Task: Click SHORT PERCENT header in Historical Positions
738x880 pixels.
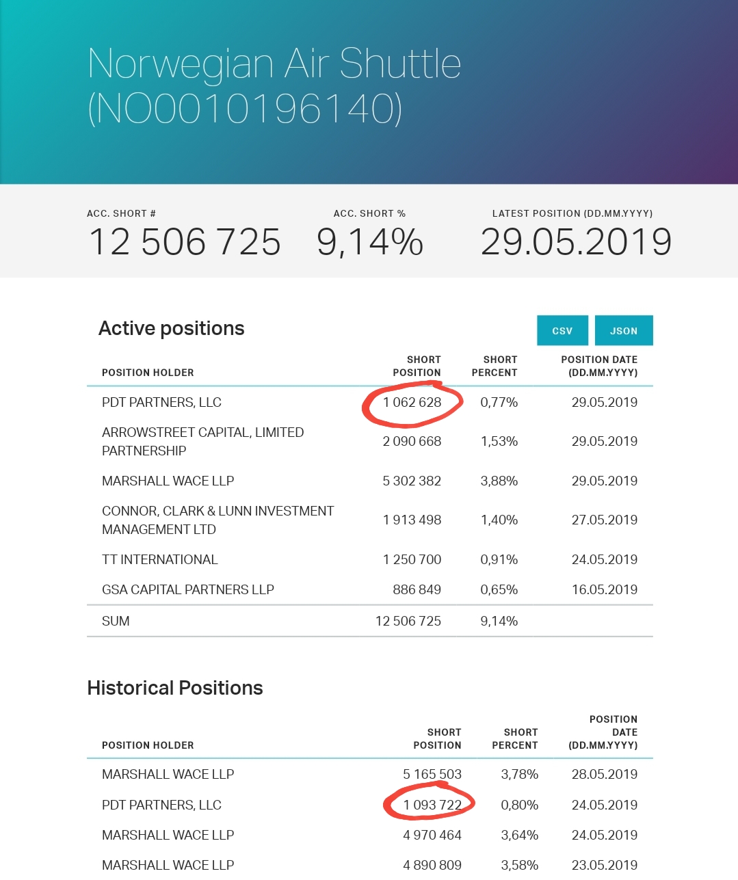Action: click(x=515, y=738)
